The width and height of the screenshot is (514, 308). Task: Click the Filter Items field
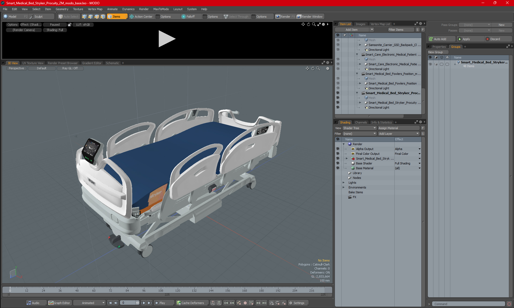coord(401,30)
